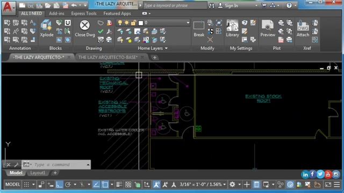Click the Close Dwg button
This screenshot has height=193, width=344.
[x=85, y=28]
